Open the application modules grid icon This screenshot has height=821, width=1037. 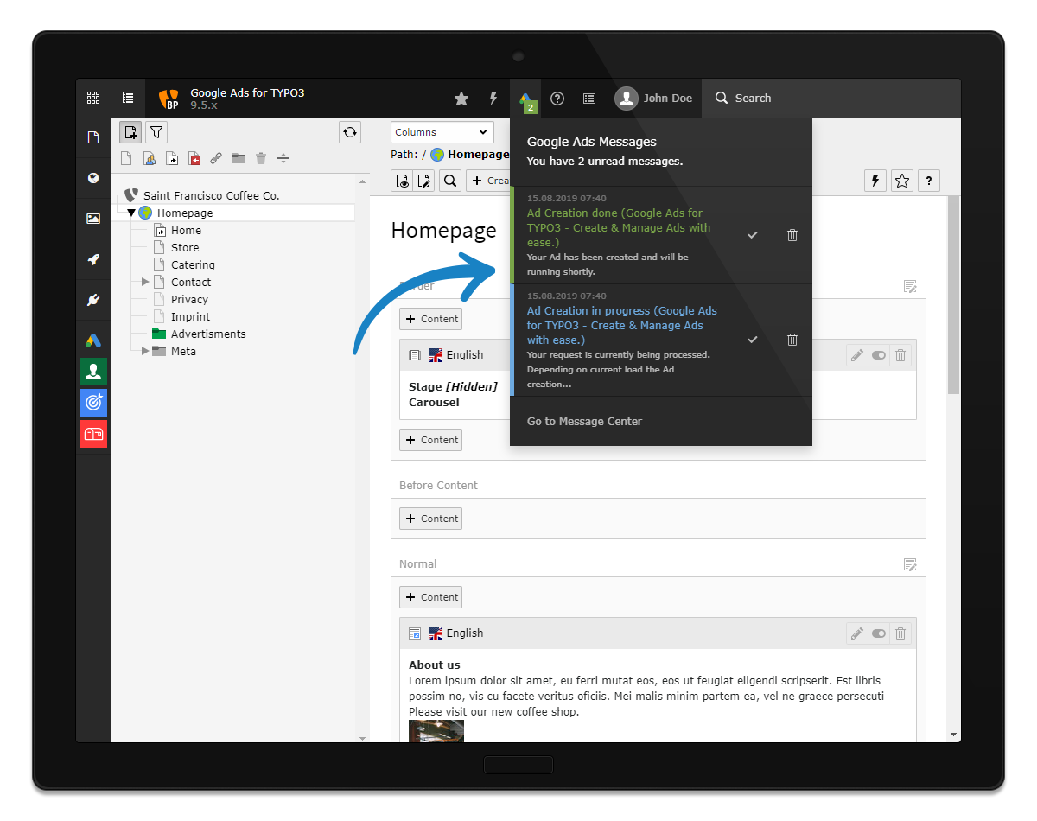coord(93,99)
